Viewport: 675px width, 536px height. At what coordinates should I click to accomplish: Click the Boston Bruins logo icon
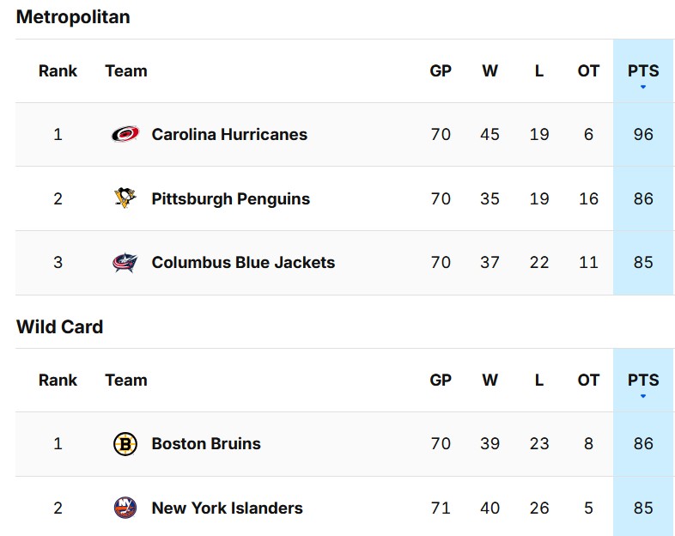(125, 444)
